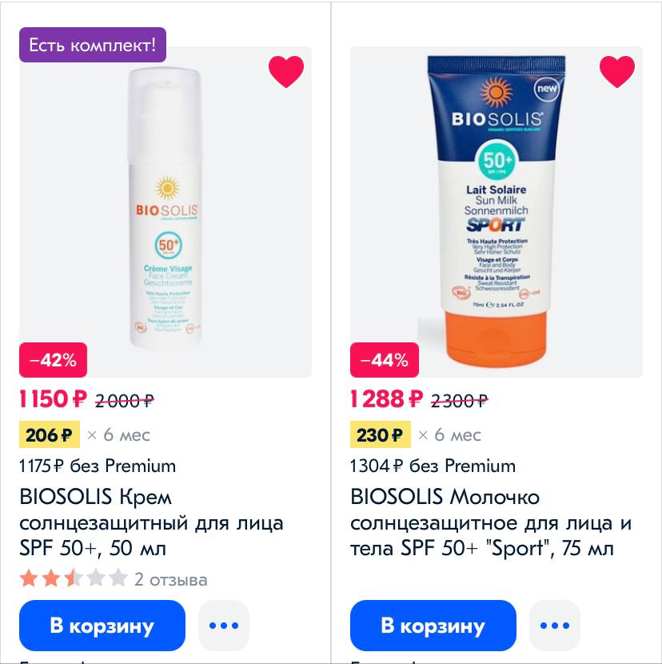Viewport: 662px width, 664px height.
Task: Open the 'Есть комплект!' bundle badge
Action: pyautogui.click(x=93, y=45)
